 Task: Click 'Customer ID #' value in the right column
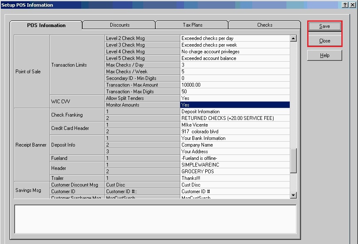(x=235, y=192)
